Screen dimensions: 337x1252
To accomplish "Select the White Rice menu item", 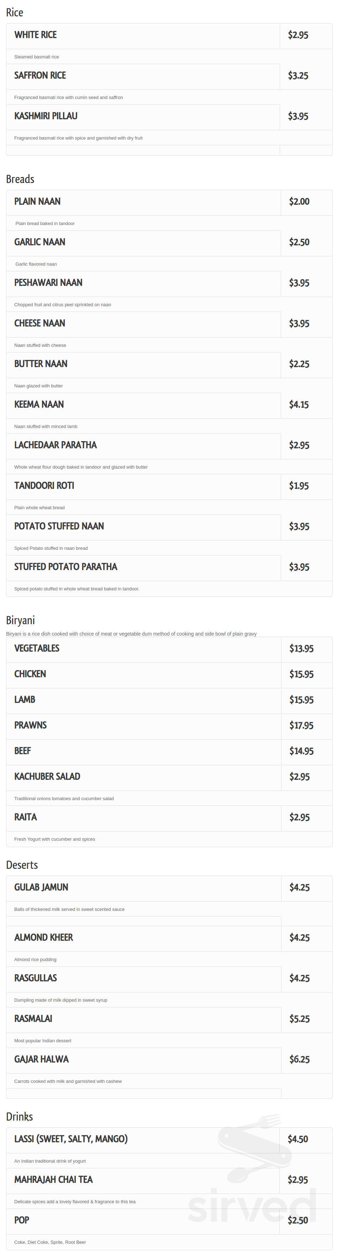I will coord(36,35).
